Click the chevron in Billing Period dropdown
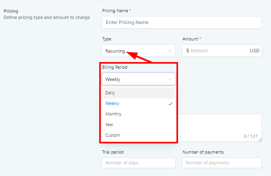Image resolution: width=271 pixels, height=176 pixels. 170,79
